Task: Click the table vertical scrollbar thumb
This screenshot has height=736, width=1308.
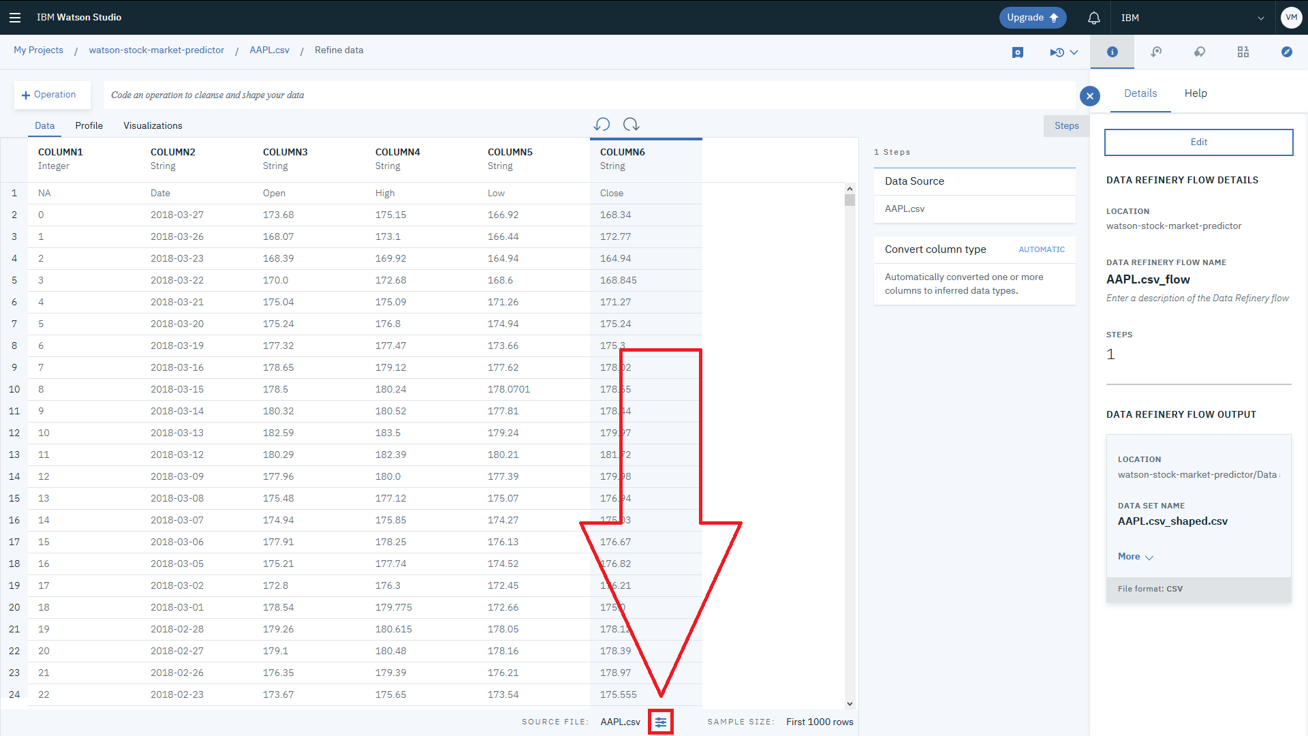Action: pyautogui.click(x=850, y=200)
